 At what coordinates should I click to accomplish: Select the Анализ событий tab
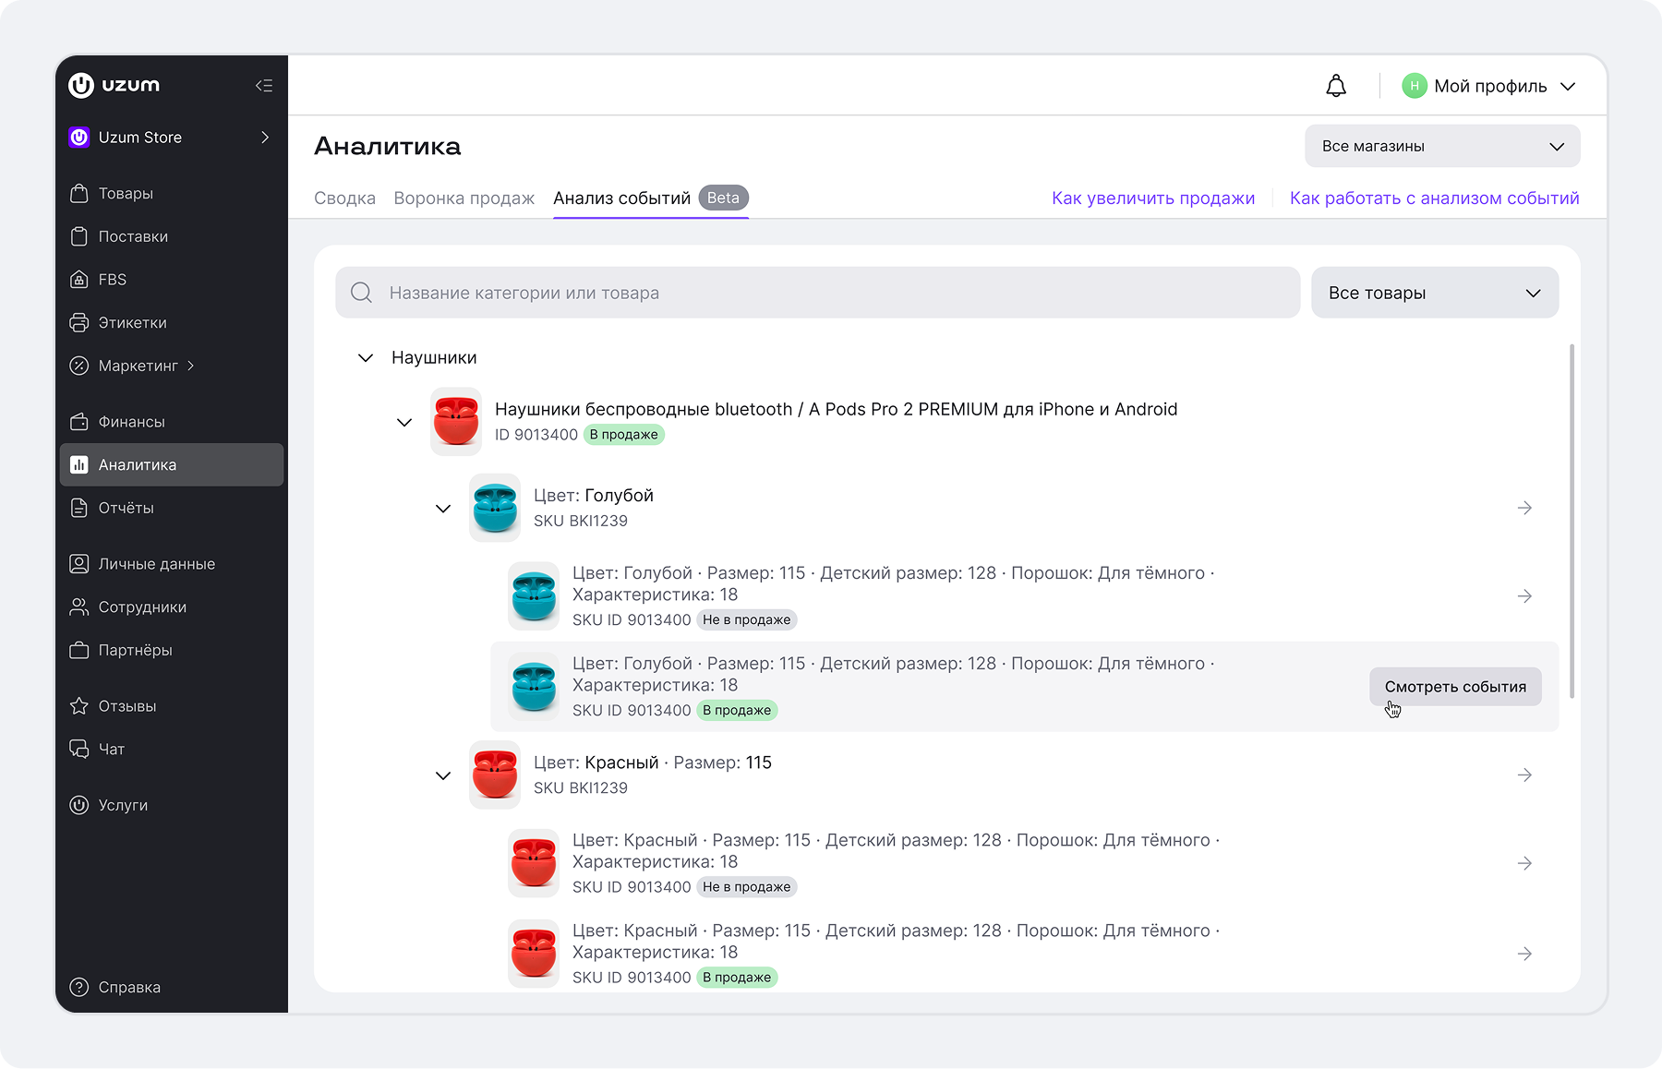pos(651,198)
